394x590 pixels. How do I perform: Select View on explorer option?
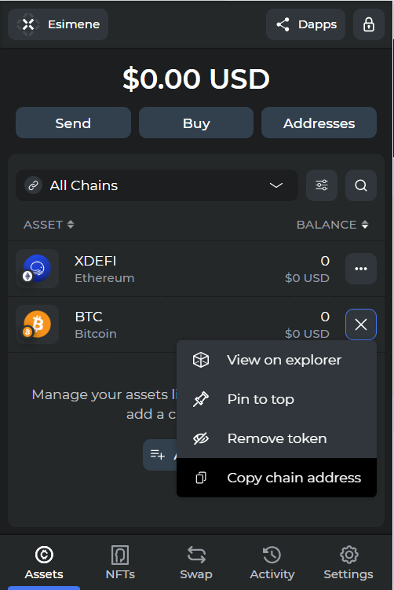tap(277, 360)
